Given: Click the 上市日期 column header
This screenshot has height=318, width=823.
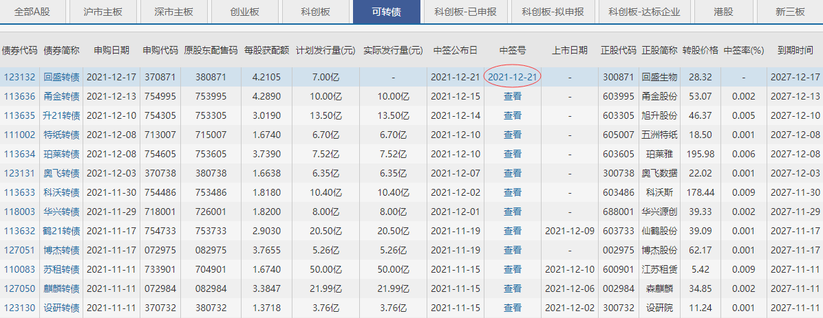Looking at the screenshot, I should [570, 51].
